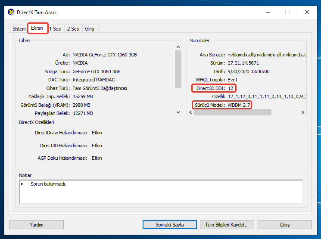
Task: Click the Cihaz vertical scrollbar thumb
Action: 178,69
